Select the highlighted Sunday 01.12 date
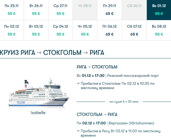Screen dimensions: 171x138 (x=159, y=10)
